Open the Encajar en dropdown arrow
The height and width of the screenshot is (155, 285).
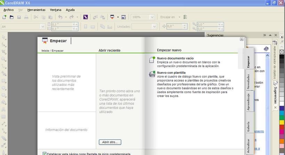point(179,17)
